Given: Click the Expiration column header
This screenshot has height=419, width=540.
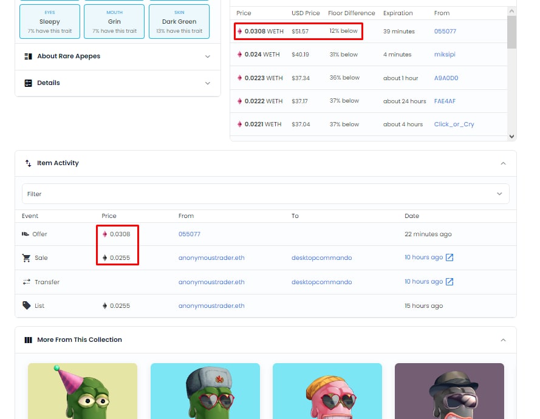Looking at the screenshot, I should tap(398, 13).
